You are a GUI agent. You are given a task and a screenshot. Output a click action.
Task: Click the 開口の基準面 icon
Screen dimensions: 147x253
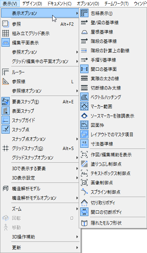click(x=84, y=69)
